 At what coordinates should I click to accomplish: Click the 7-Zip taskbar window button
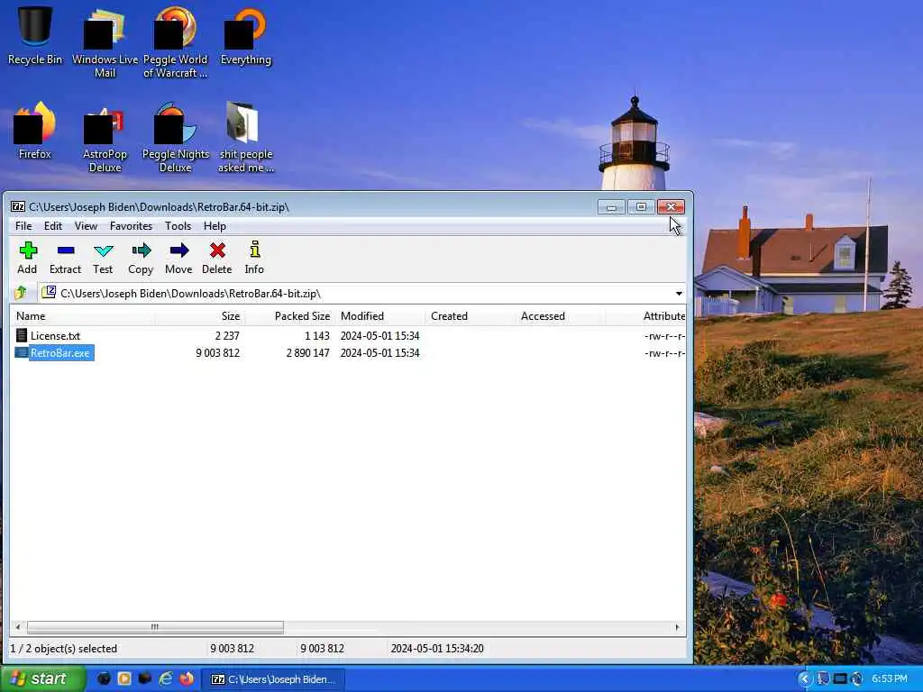(273, 679)
